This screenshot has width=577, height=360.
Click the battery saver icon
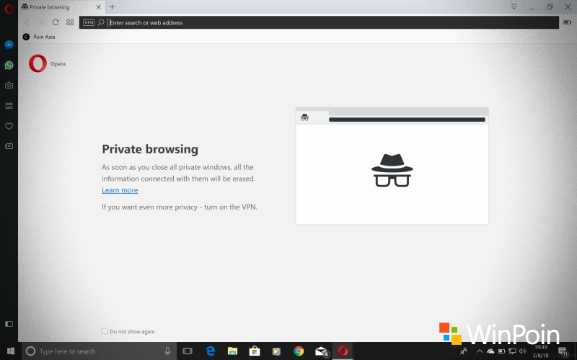point(566,22)
